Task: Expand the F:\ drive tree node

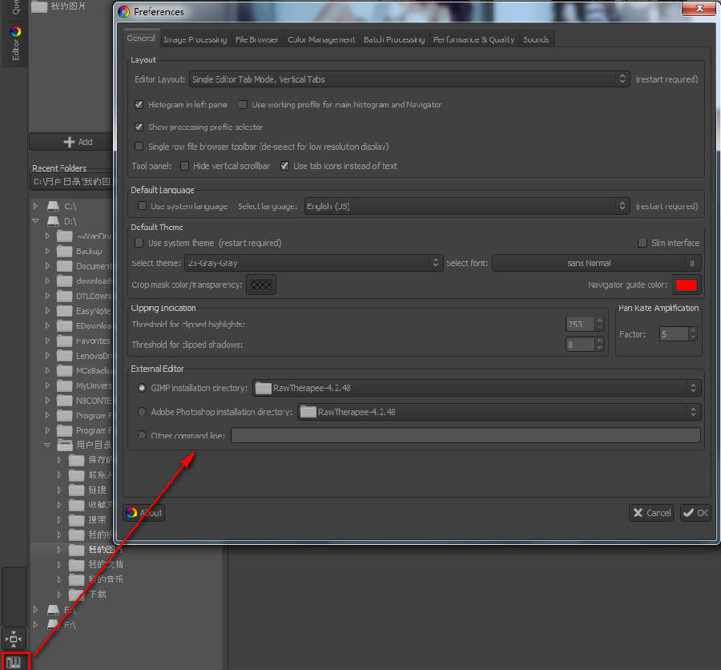Action: tap(36, 624)
